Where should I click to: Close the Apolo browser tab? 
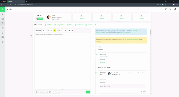(24, 2)
